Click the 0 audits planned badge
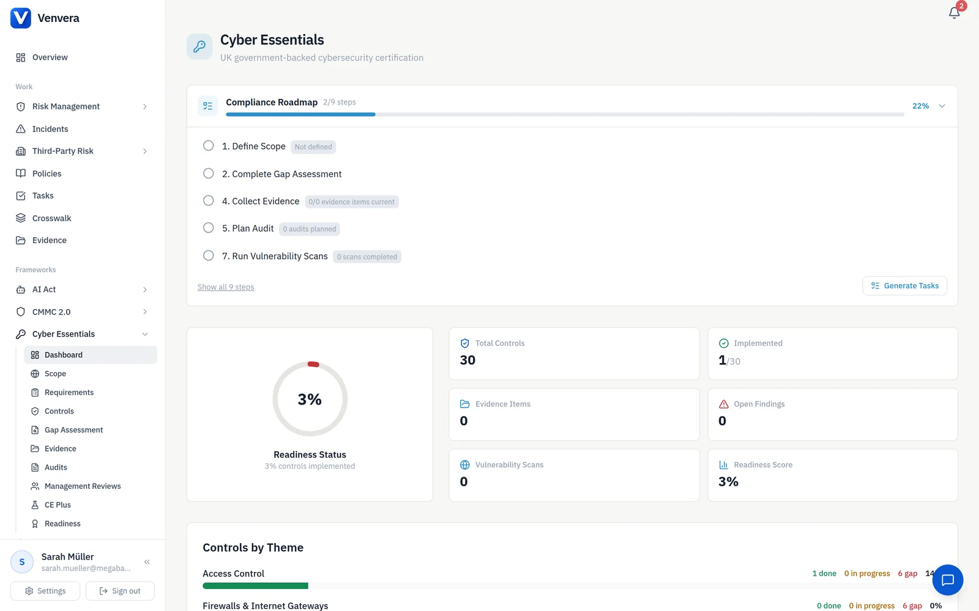The image size is (979, 611). click(310, 229)
